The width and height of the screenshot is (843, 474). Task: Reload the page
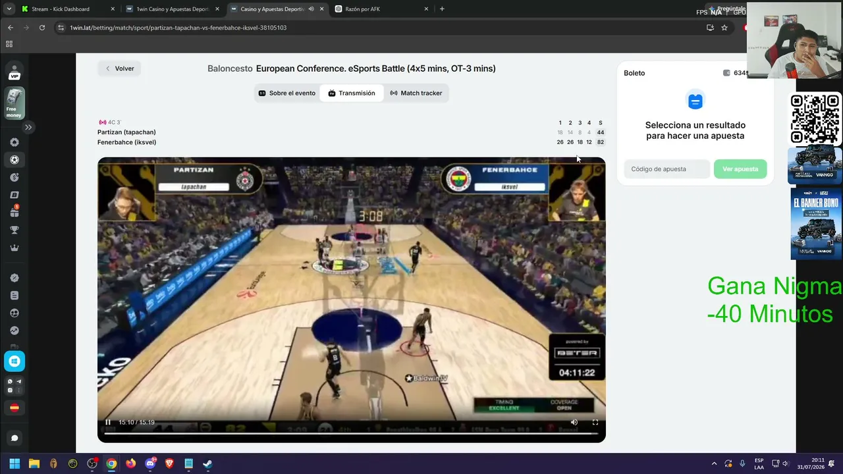pyautogui.click(x=42, y=28)
